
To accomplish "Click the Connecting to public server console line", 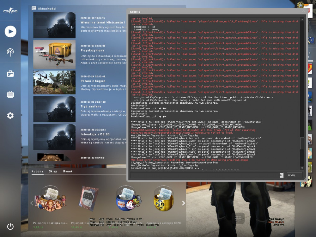I will pos(165,168).
